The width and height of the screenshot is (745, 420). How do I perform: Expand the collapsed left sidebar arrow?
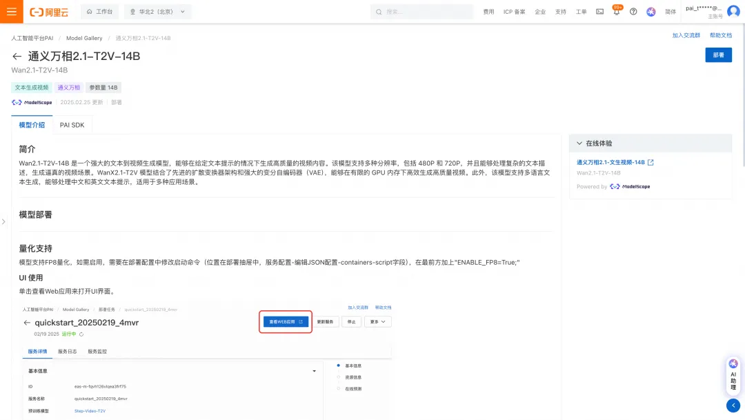pos(3,221)
